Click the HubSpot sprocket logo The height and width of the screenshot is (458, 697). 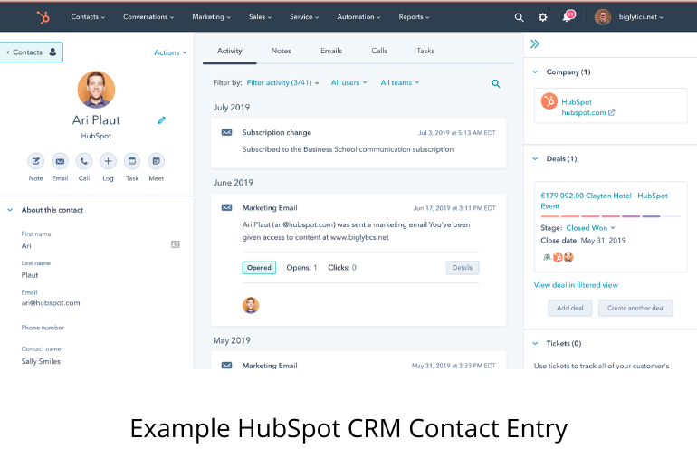43,17
